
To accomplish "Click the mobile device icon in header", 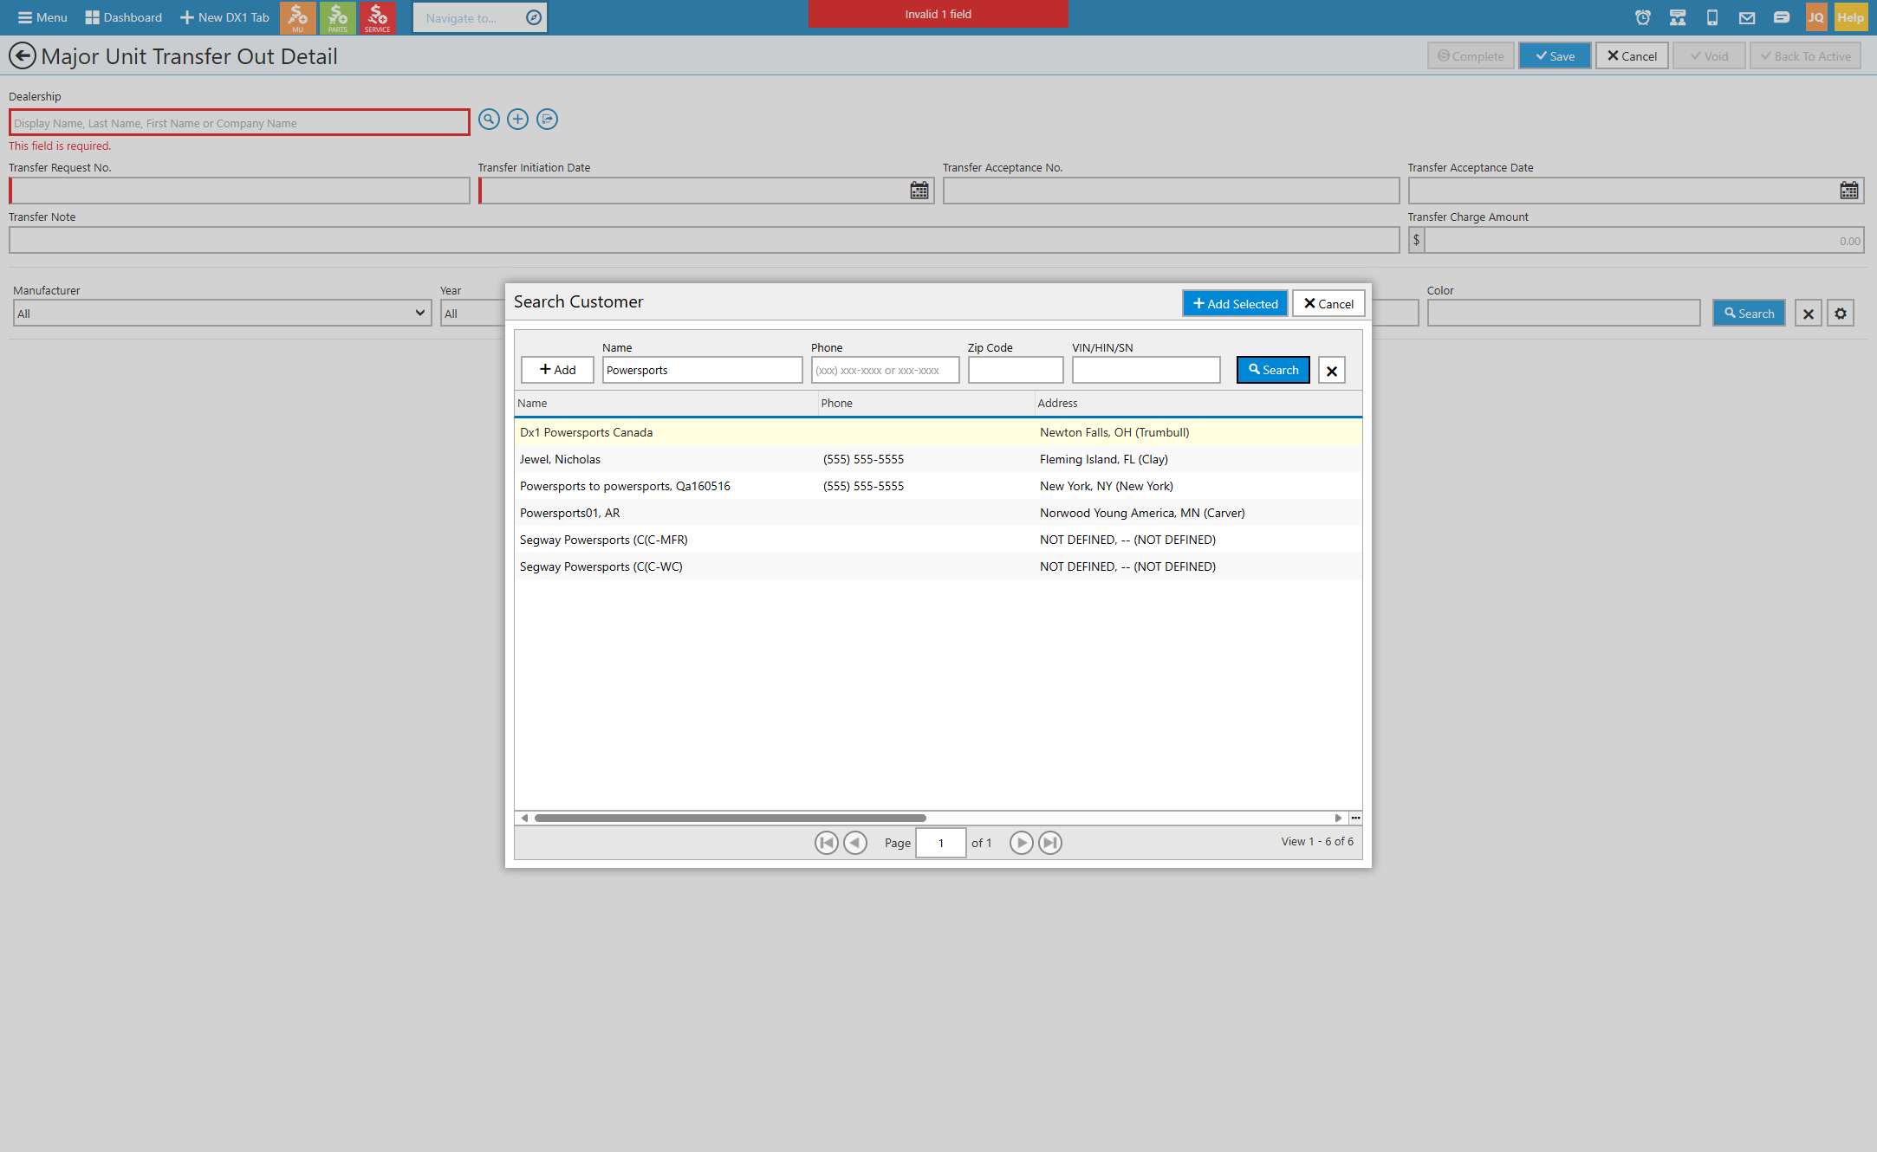I will (x=1711, y=17).
